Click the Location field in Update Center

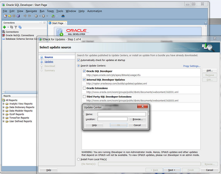point(112,119)
